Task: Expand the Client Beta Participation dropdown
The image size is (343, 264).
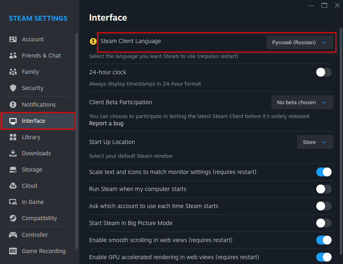Action: (302, 103)
